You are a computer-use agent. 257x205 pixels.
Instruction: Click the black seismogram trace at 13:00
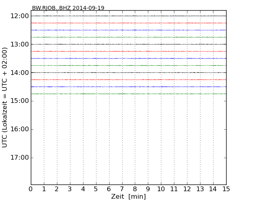pos(128,44)
